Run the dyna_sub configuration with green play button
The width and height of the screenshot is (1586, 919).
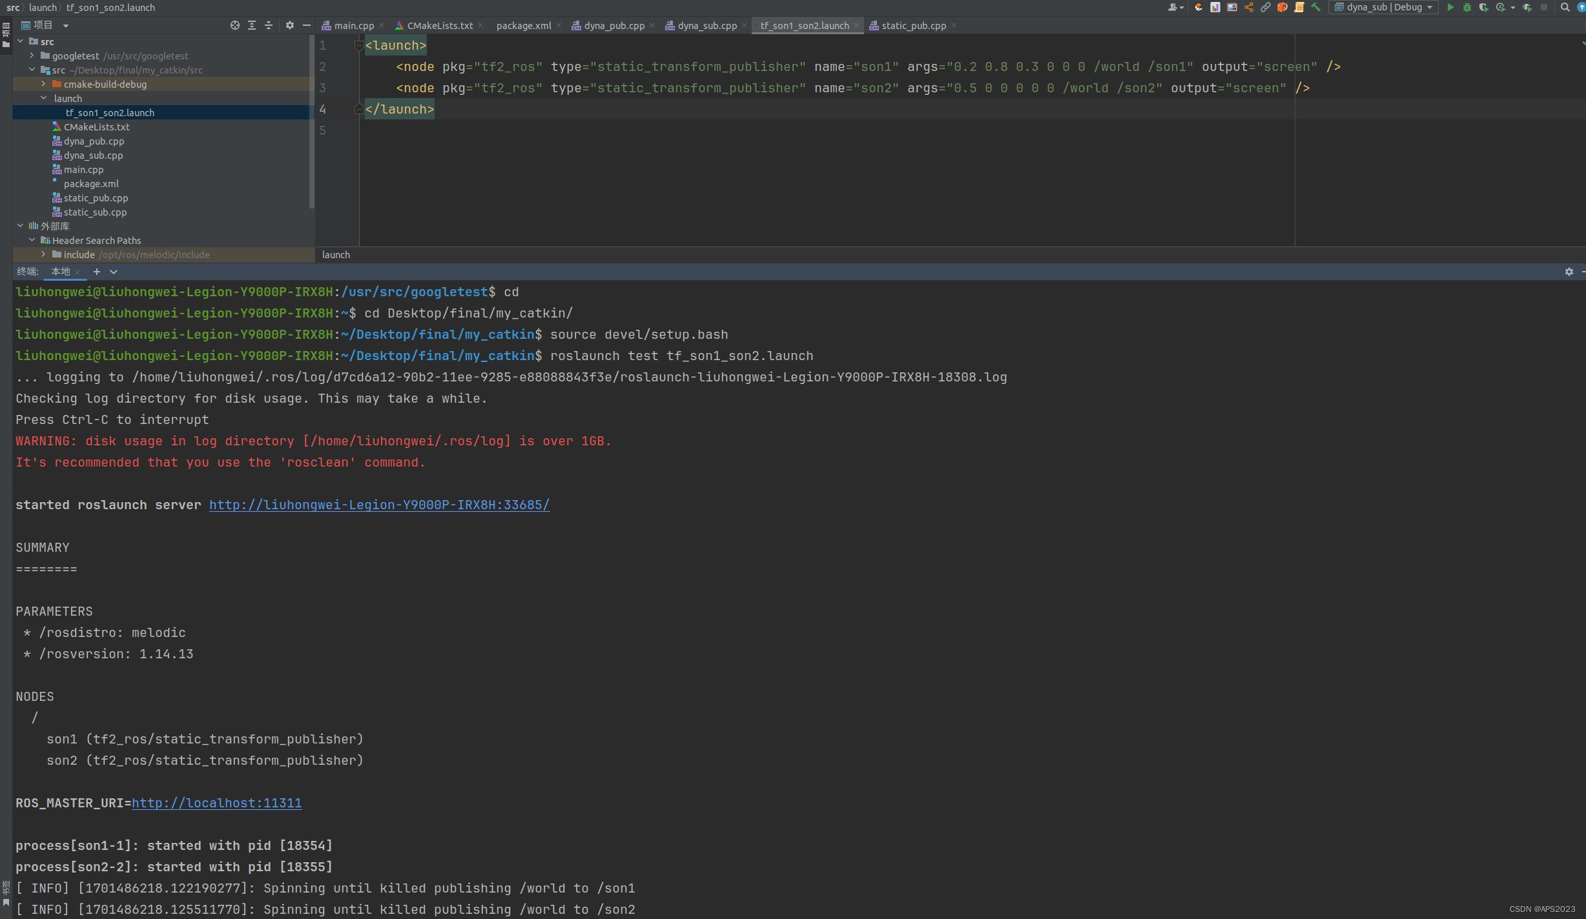pos(1450,7)
